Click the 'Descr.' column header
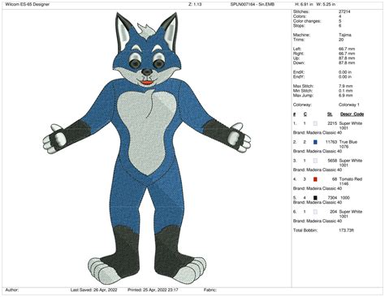The width and height of the screenshot is (385, 297). [346, 114]
